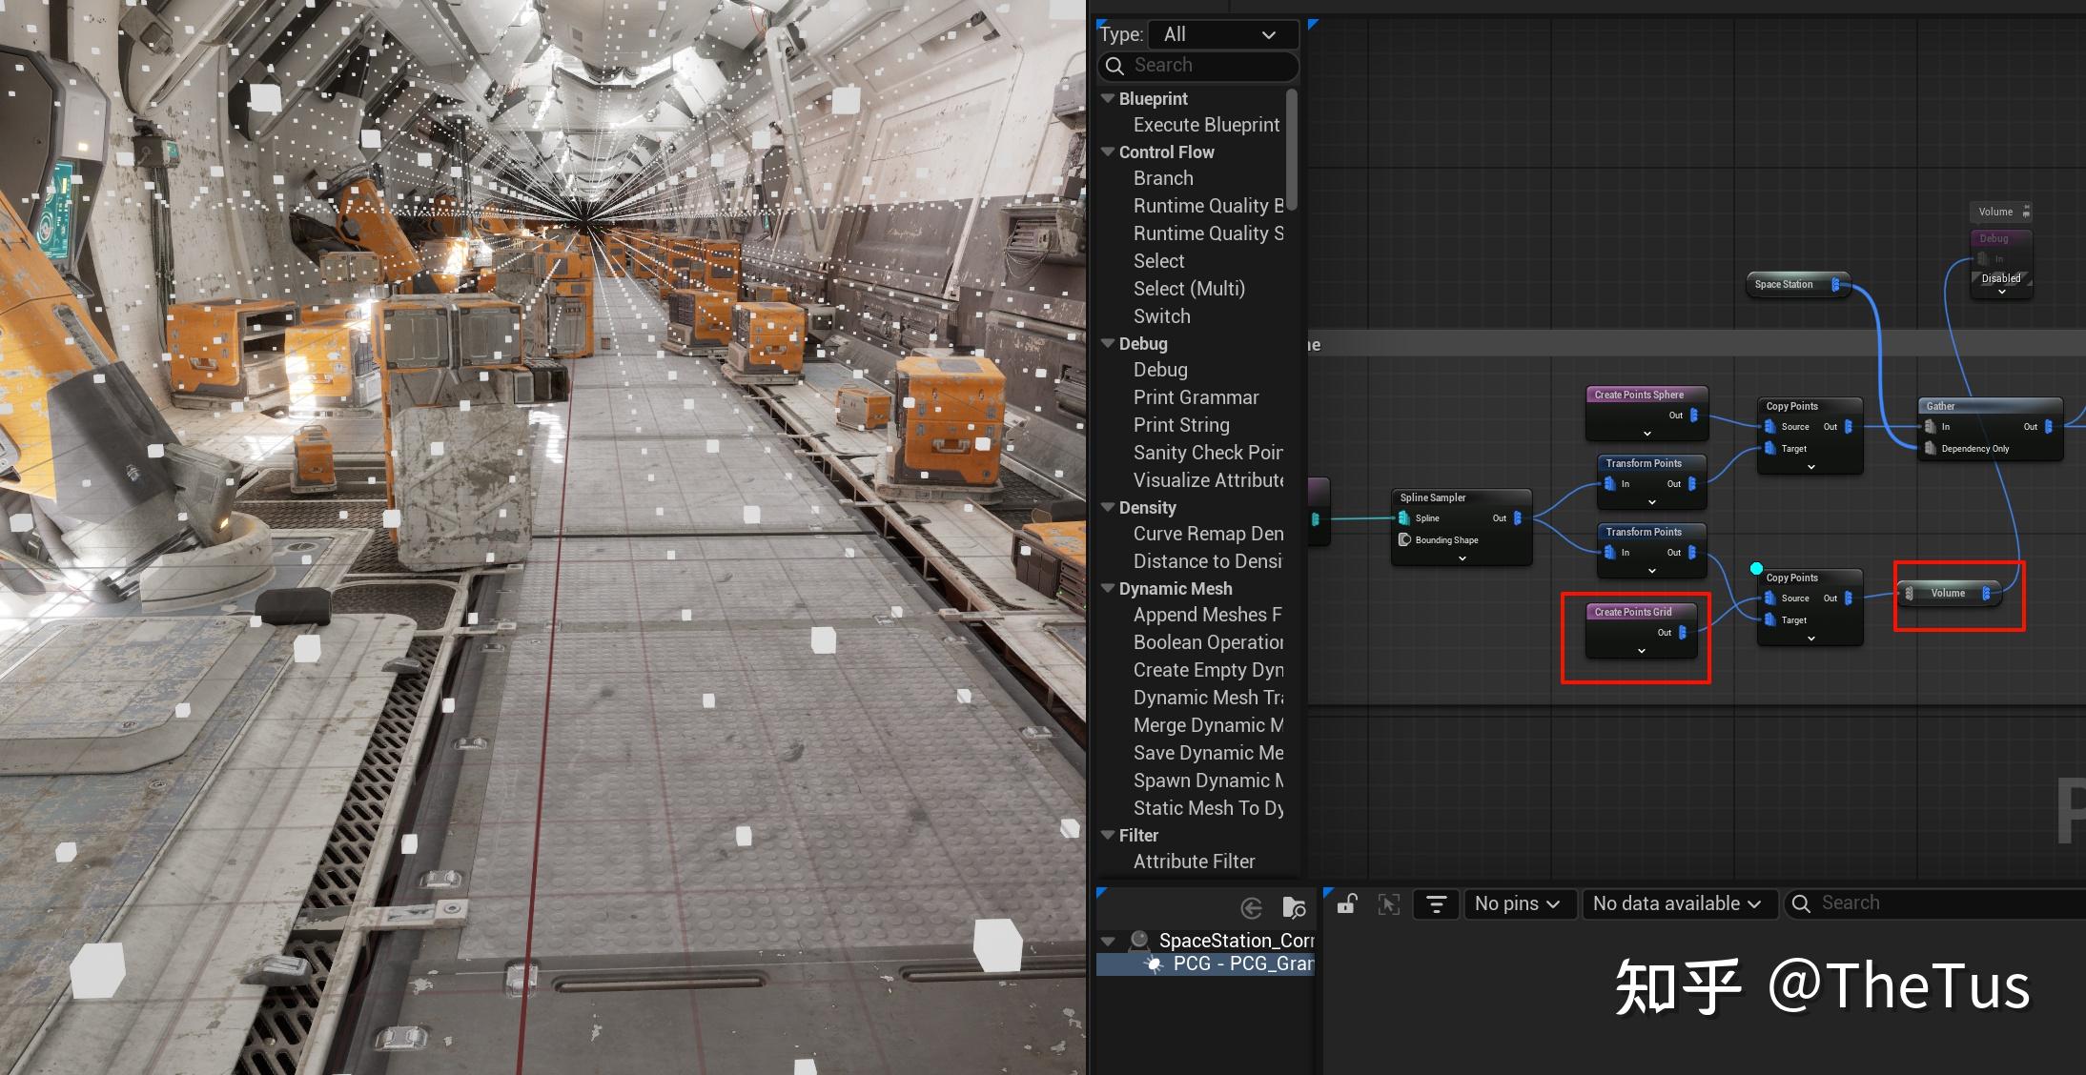Collapse the Dynamic Mesh category
The height and width of the screenshot is (1075, 2086).
[x=1107, y=588]
